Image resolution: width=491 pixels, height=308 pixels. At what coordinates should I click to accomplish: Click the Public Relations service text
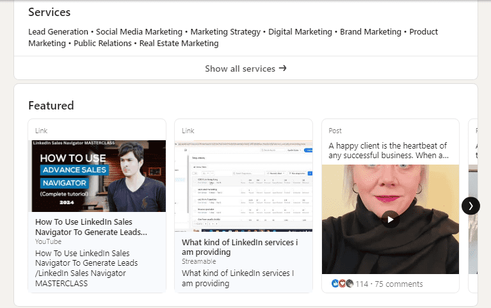coord(102,44)
